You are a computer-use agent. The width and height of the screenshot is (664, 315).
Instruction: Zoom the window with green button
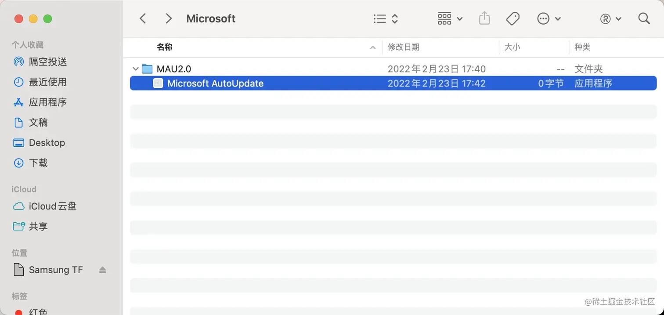click(x=48, y=19)
